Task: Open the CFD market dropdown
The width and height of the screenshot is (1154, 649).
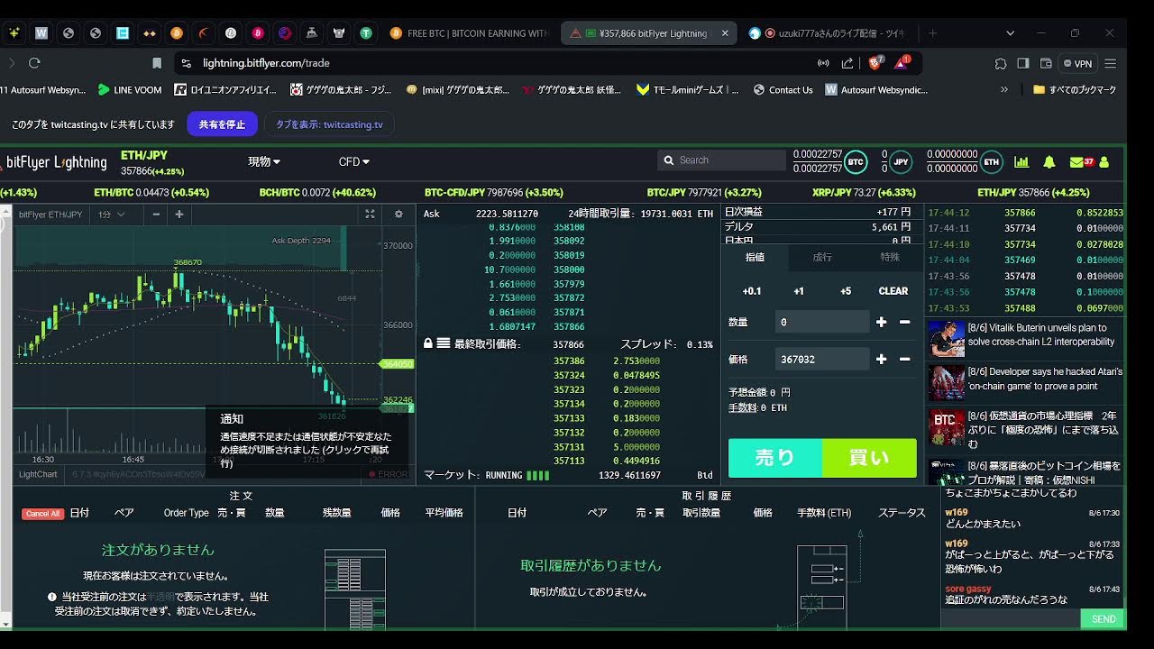Action: [353, 162]
